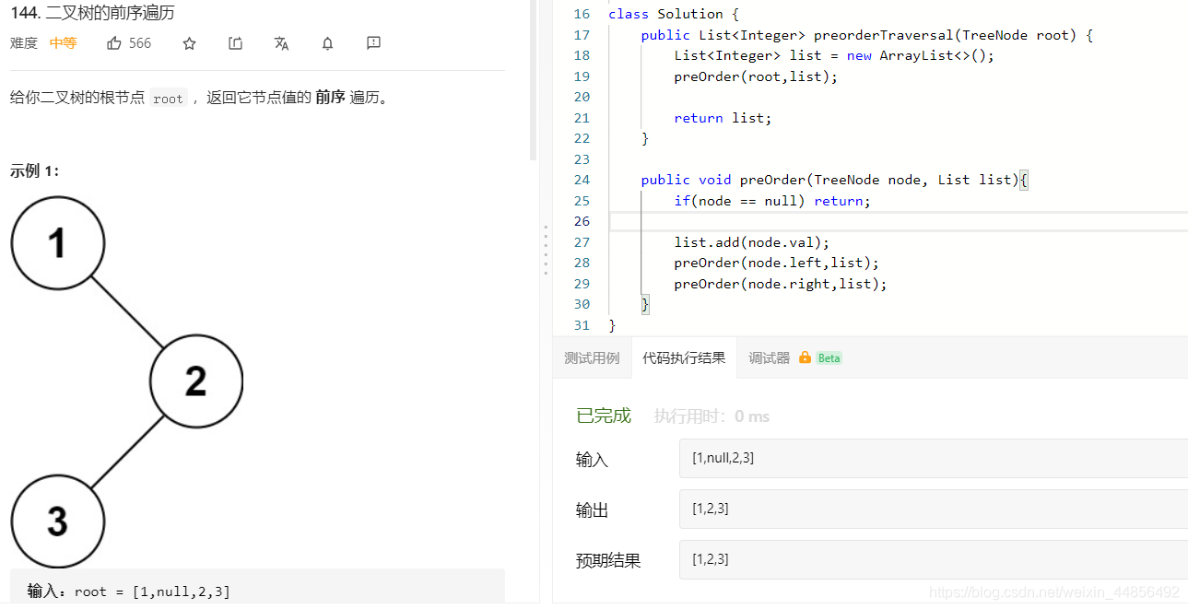Click code line preOrder(node.left,list);
Image resolution: width=1188 pixels, height=609 pixels.
click(777, 263)
